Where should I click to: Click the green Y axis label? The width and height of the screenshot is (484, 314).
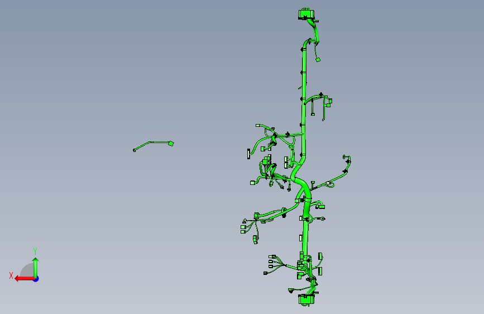click(35, 251)
